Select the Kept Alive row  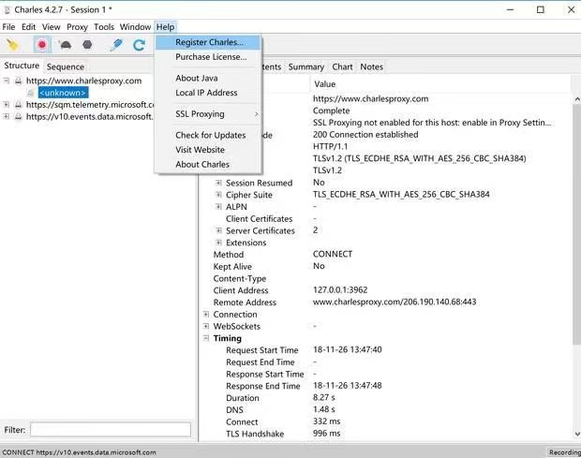click(x=386, y=267)
